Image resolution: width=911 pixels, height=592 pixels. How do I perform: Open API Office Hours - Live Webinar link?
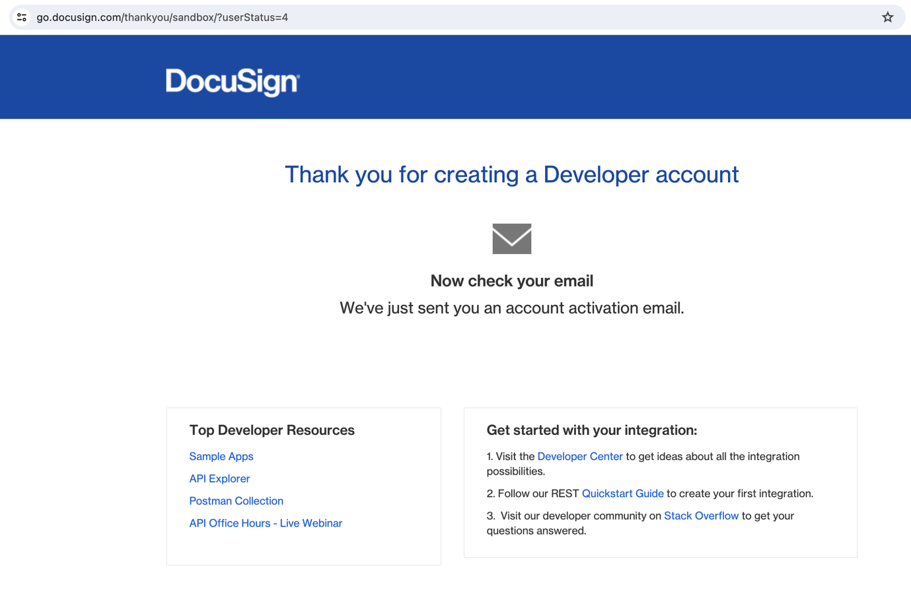(x=266, y=523)
